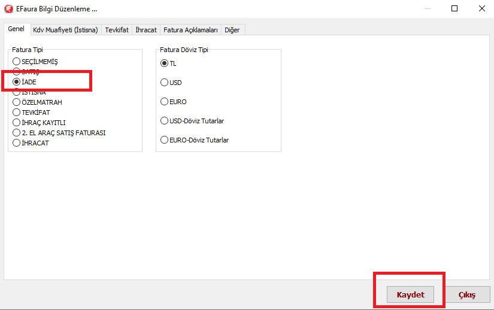Click the Çıkış button to exit
The height and width of the screenshot is (310, 494).
click(466, 295)
